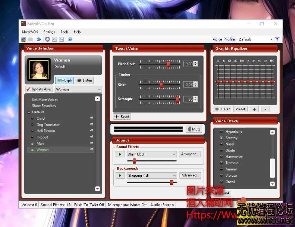This screenshot has width=295, height=227.
Task: Click the blue help question mark icon
Action: pyautogui.click(x=70, y=39)
